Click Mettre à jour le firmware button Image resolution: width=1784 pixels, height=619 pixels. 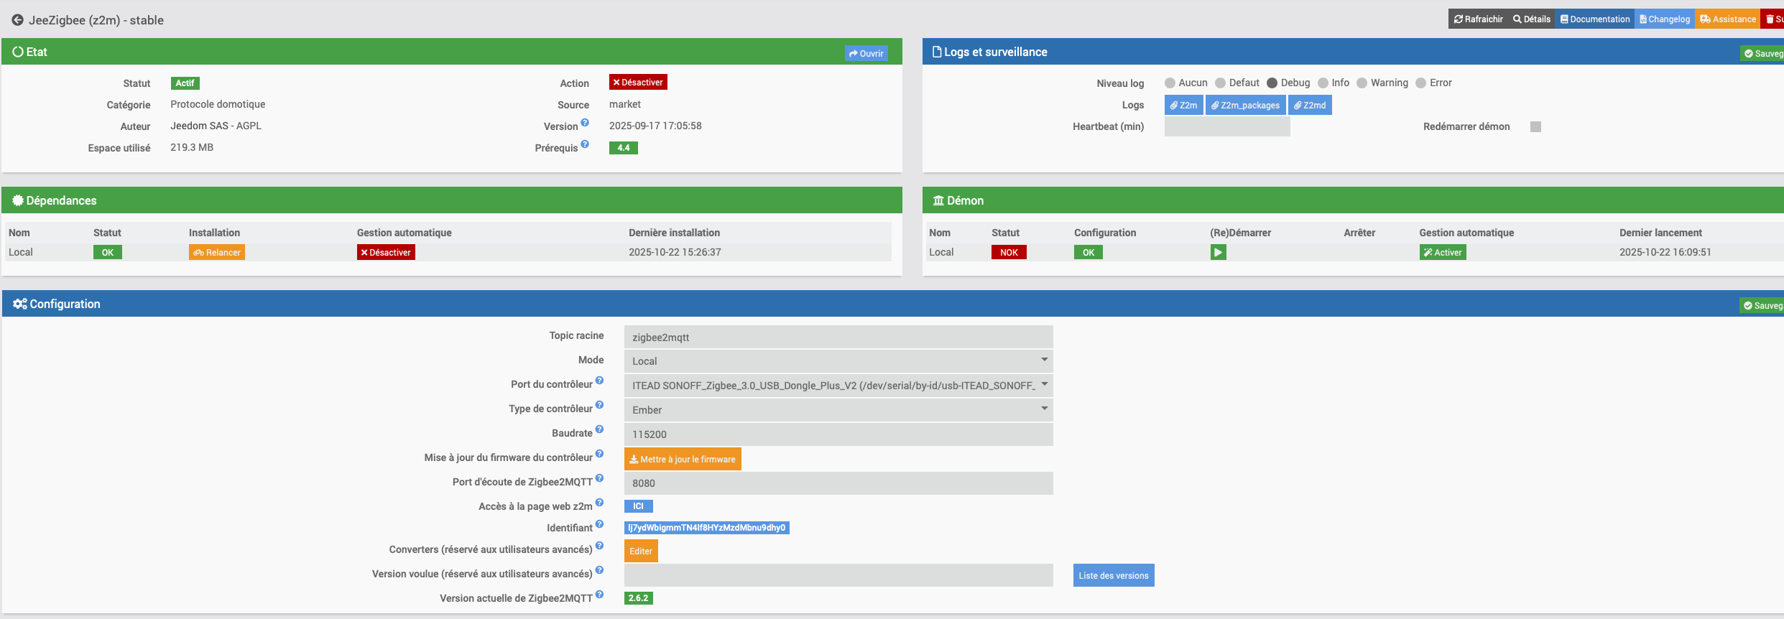[x=683, y=459]
